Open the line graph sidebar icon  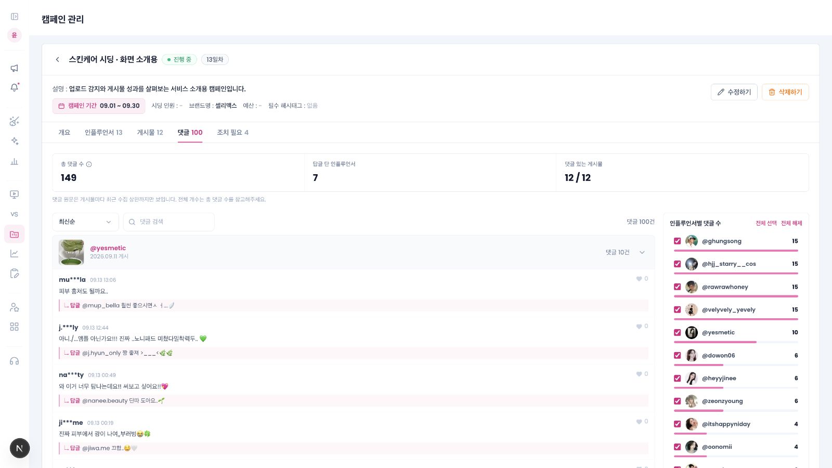pyautogui.click(x=15, y=254)
